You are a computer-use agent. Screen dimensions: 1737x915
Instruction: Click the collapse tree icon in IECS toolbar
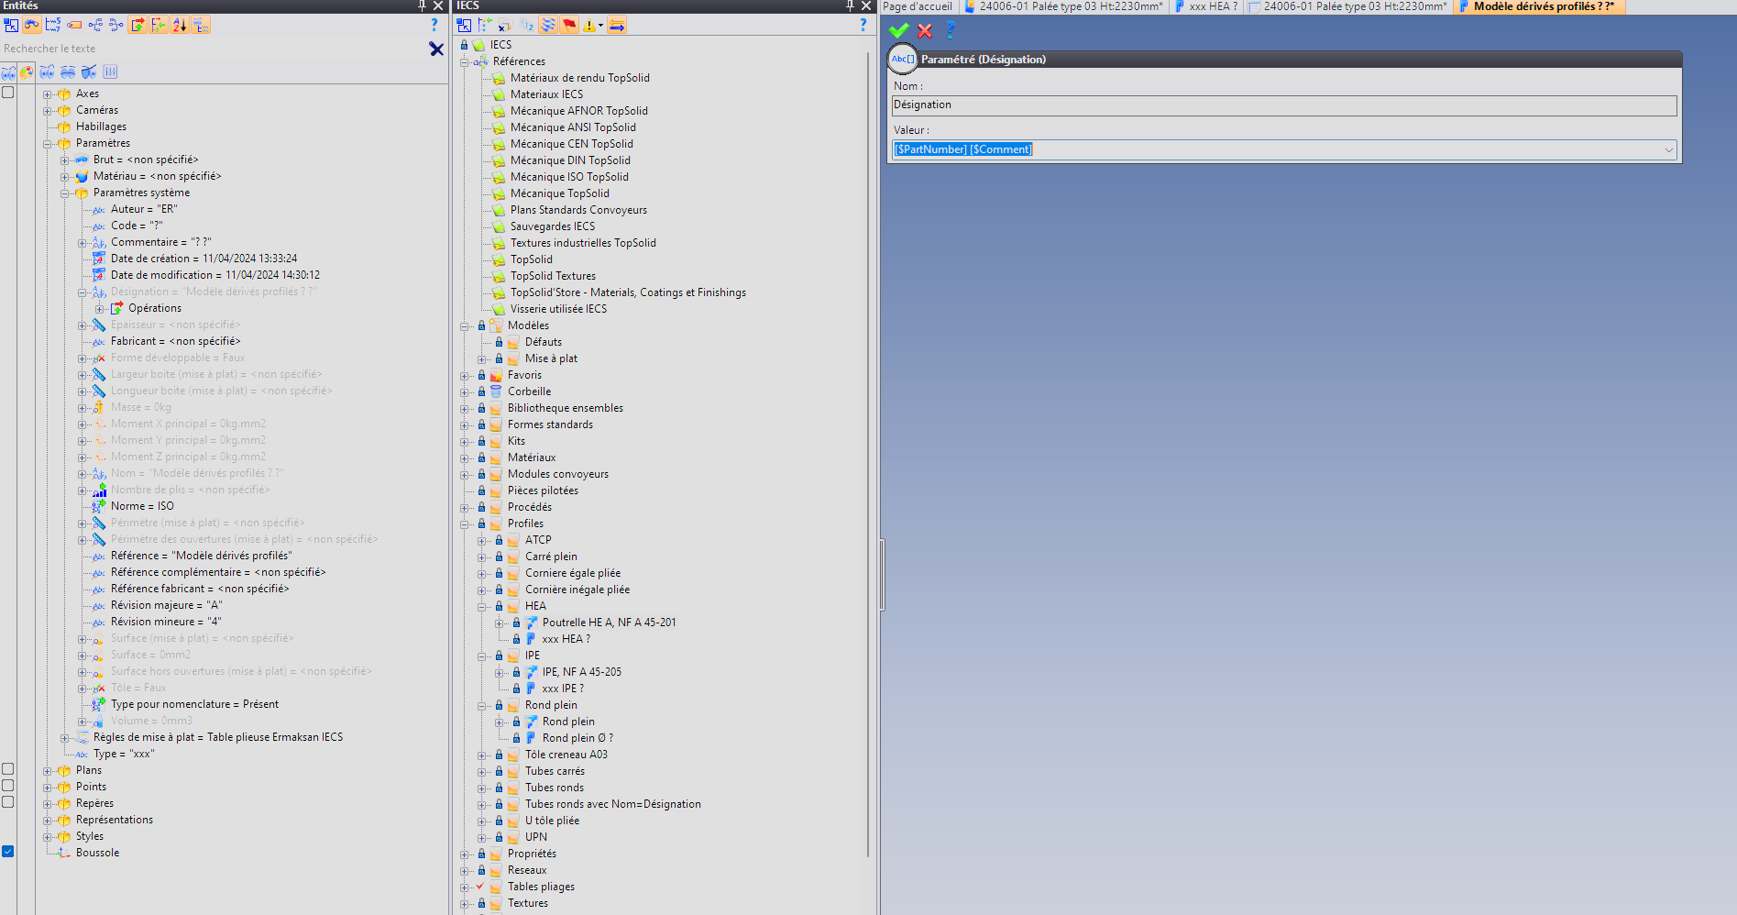[x=485, y=25]
